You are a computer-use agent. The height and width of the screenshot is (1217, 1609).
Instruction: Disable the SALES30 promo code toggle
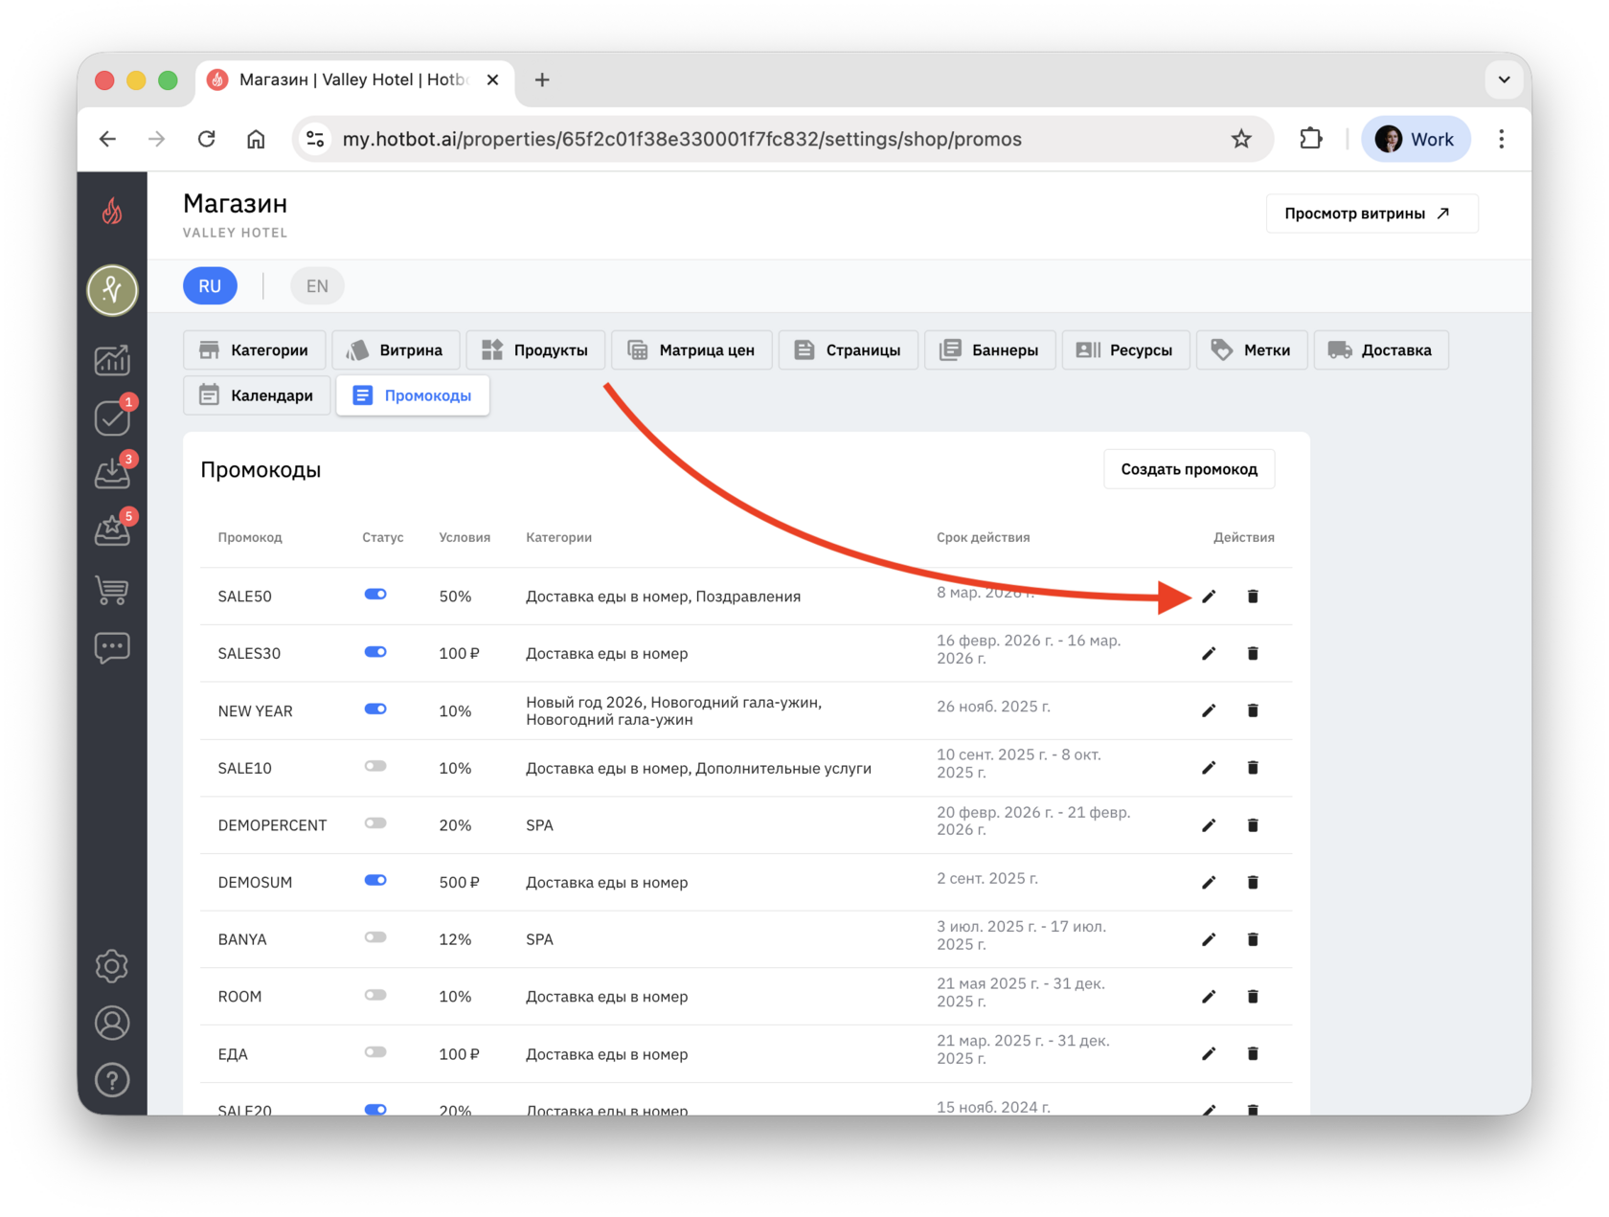click(x=375, y=652)
